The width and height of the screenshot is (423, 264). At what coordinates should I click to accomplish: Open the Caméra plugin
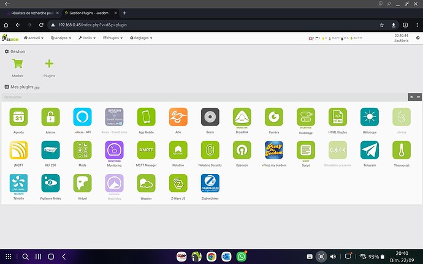coord(274,117)
